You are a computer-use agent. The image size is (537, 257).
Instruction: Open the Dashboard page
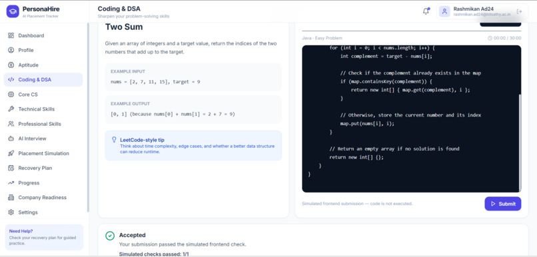(43, 35)
